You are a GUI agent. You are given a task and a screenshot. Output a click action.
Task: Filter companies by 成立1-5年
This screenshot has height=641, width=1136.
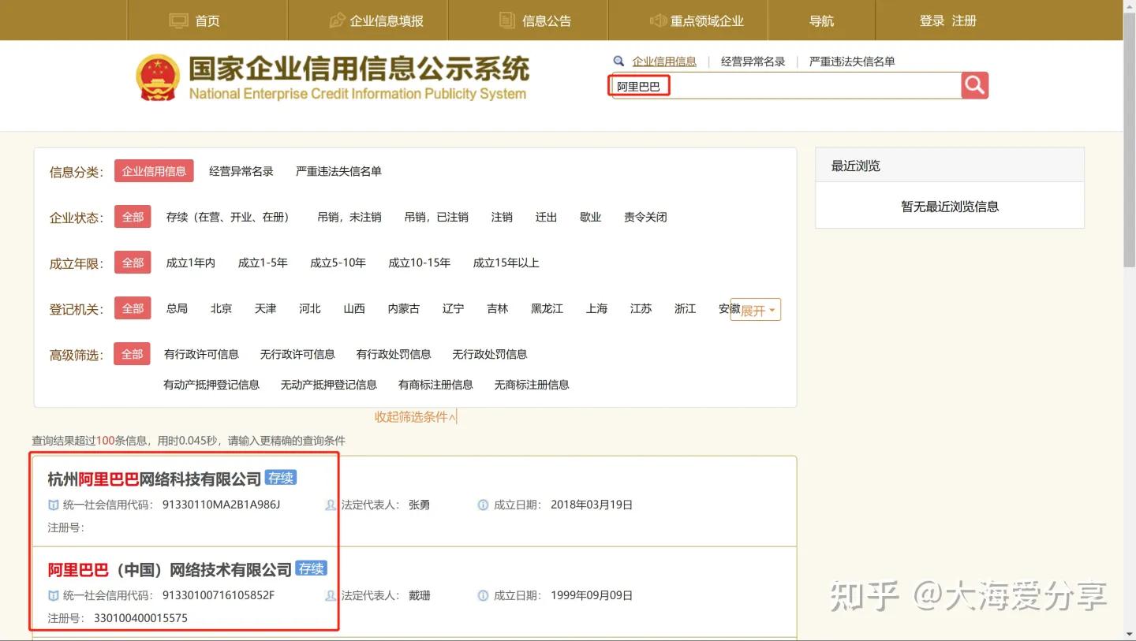263,263
